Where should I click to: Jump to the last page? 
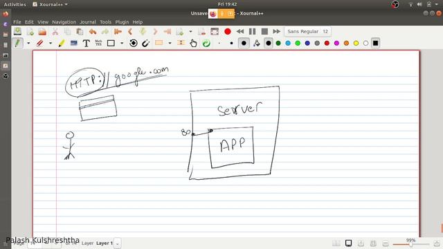[x=168, y=31]
